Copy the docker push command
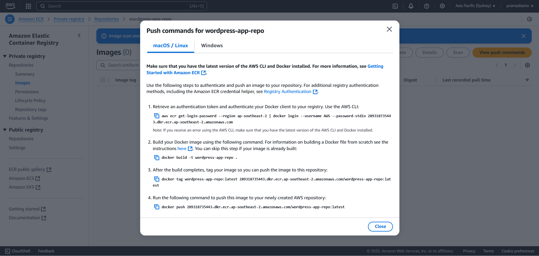The width and height of the screenshot is (539, 256). click(x=157, y=207)
